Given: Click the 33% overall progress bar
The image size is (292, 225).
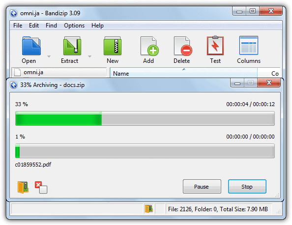Looking at the screenshot, I should point(145,118).
